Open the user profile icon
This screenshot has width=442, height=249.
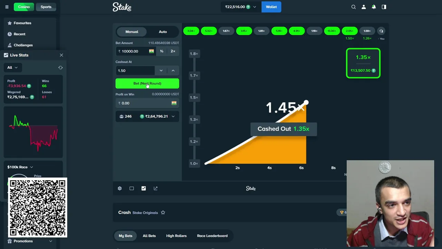[364, 7]
